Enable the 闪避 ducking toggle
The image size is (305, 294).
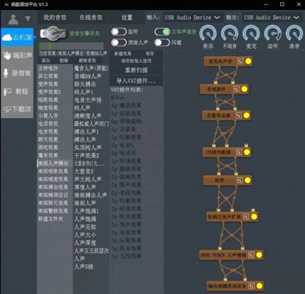(x=162, y=42)
